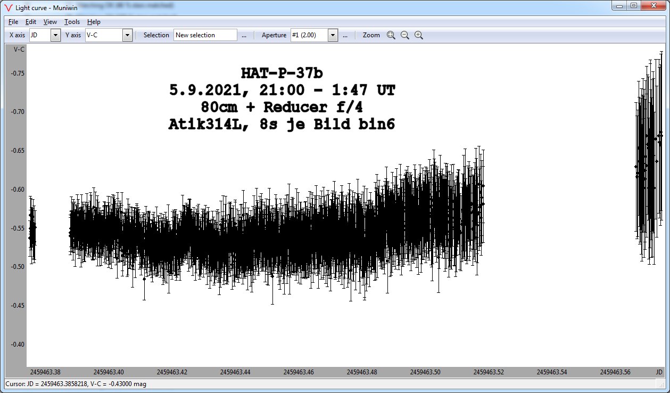Open the View menu
670x393 pixels.
point(50,22)
